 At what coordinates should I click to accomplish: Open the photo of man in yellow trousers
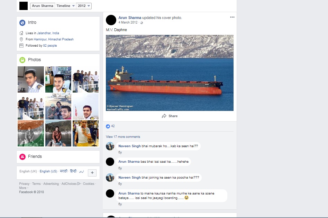85,133
